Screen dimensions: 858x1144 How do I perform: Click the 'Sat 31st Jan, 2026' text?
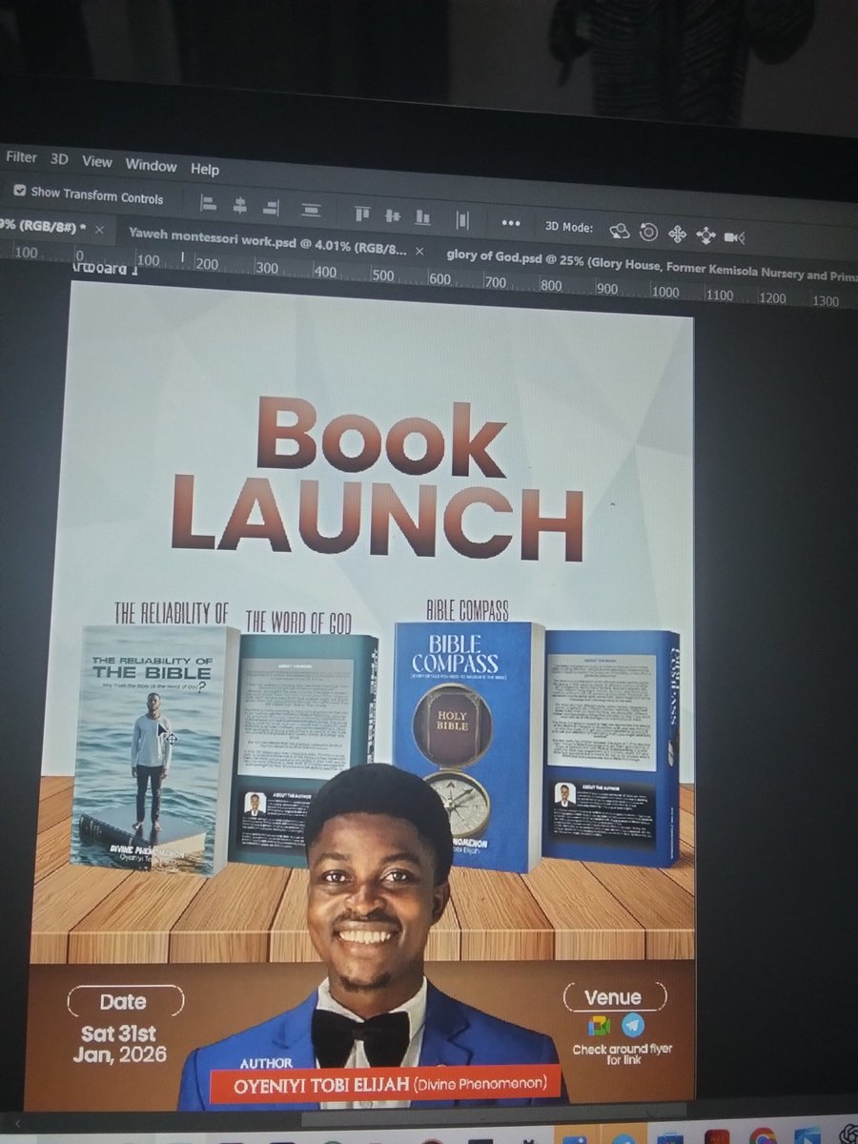coord(119,1044)
